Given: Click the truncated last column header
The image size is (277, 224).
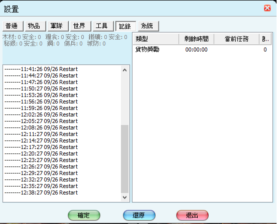Looking at the screenshot, I should [265, 38].
